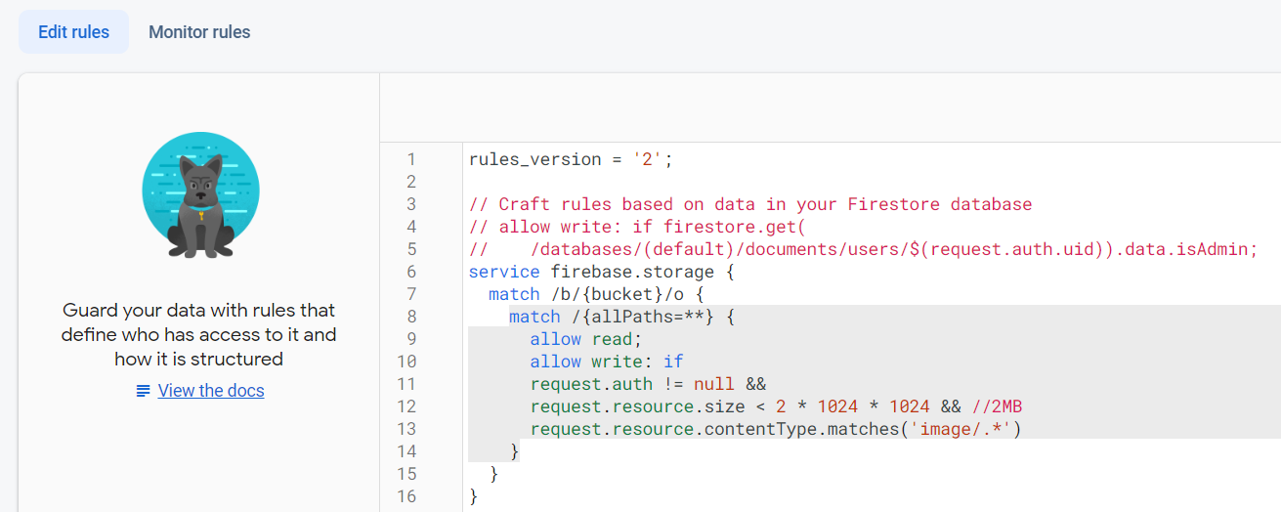Click the '// Craft rules based on data' comment
Screen dimensions: 1281x512
[750, 204]
